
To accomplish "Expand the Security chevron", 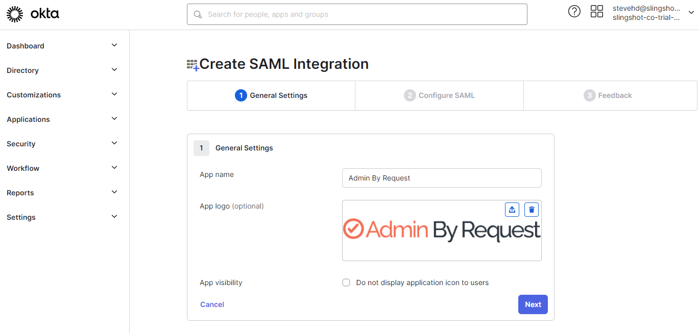I will [x=114, y=143].
